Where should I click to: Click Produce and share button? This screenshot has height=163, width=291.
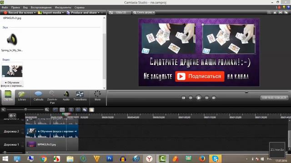pyautogui.click(x=82, y=13)
